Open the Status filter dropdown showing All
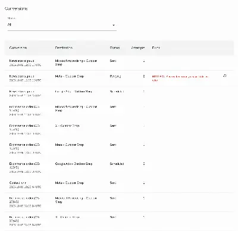Image resolution: width=238 pixels, height=231 pixels. pyautogui.click(x=62, y=25)
